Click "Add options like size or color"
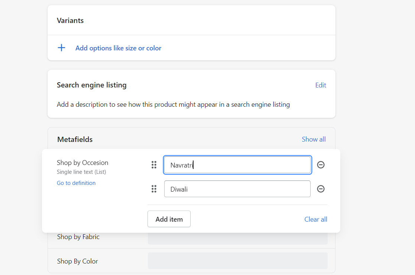The width and height of the screenshot is (415, 275). click(118, 48)
